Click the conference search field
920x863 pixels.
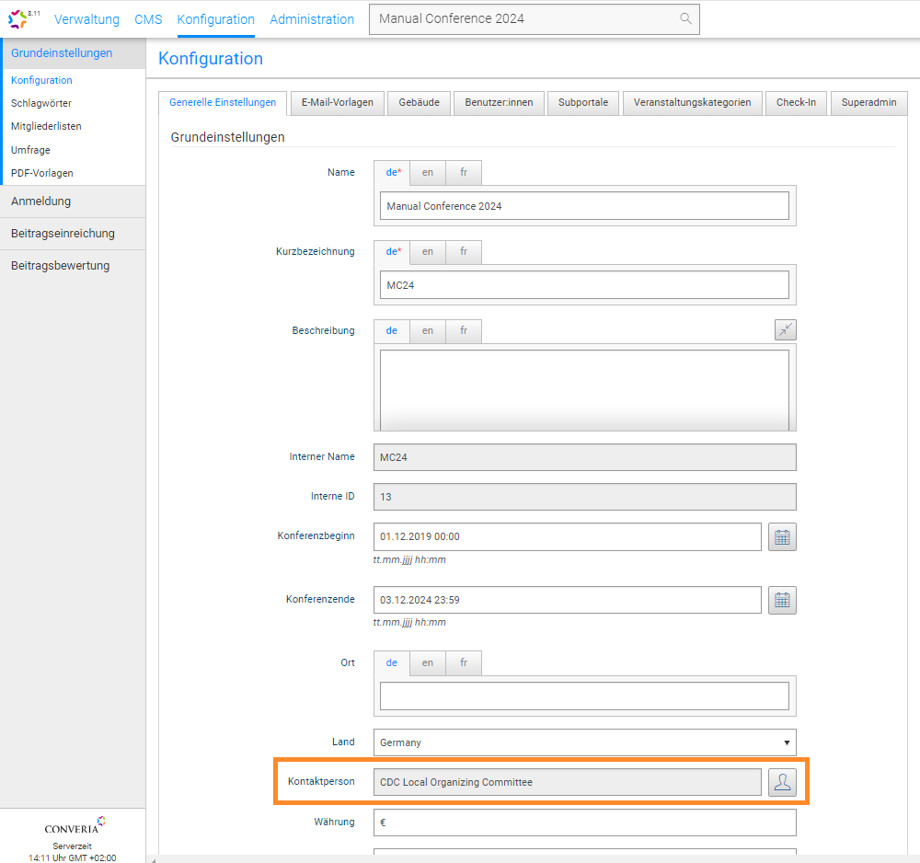point(534,18)
